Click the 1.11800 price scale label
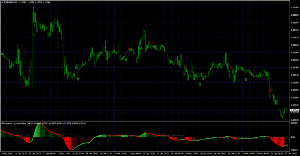Screen dimensions: 300x156 (295, 23)
